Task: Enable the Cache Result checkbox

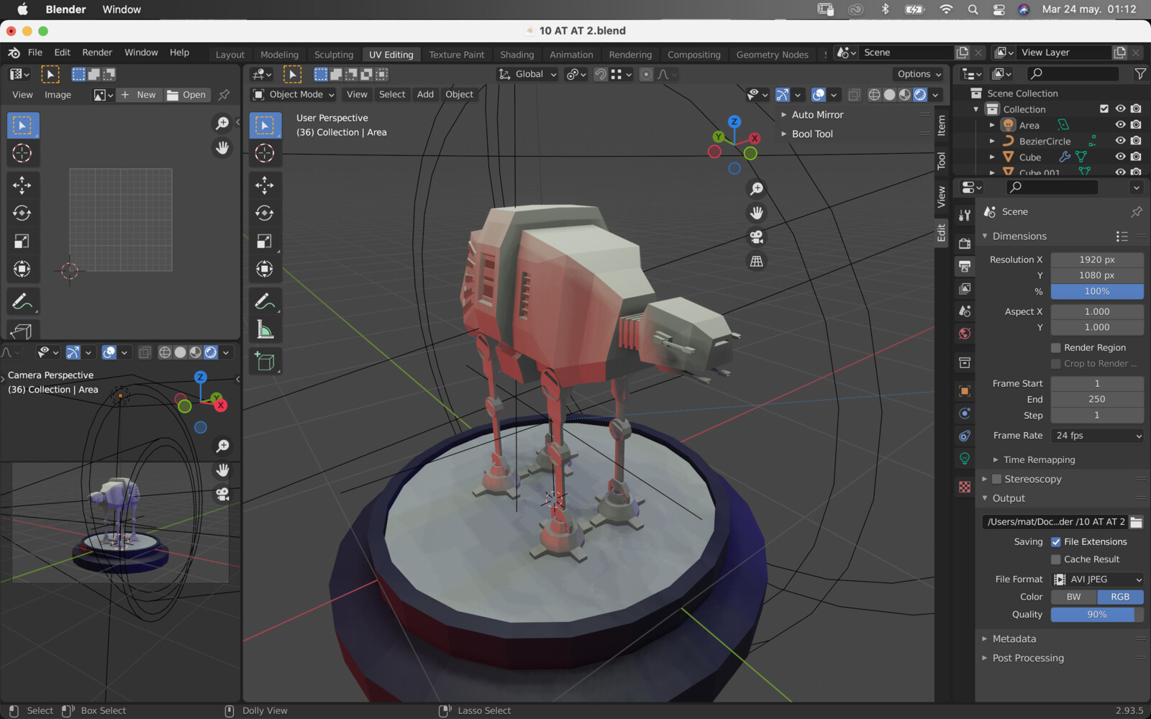Action: coord(1056,559)
